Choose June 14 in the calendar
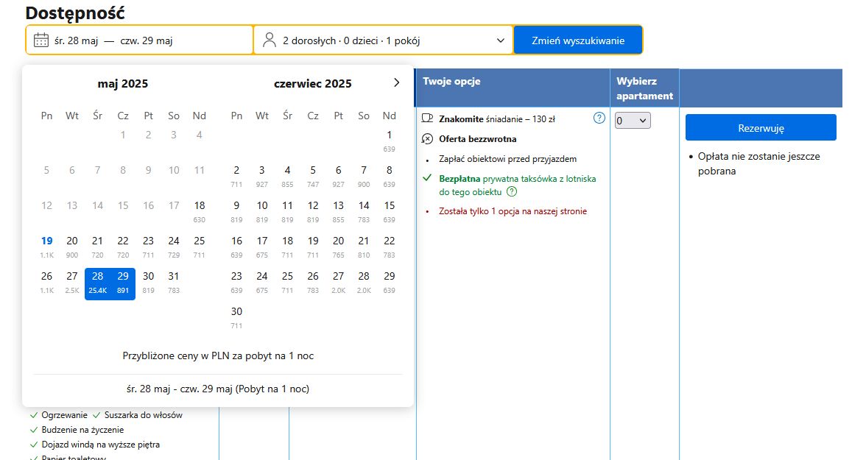 (364, 209)
